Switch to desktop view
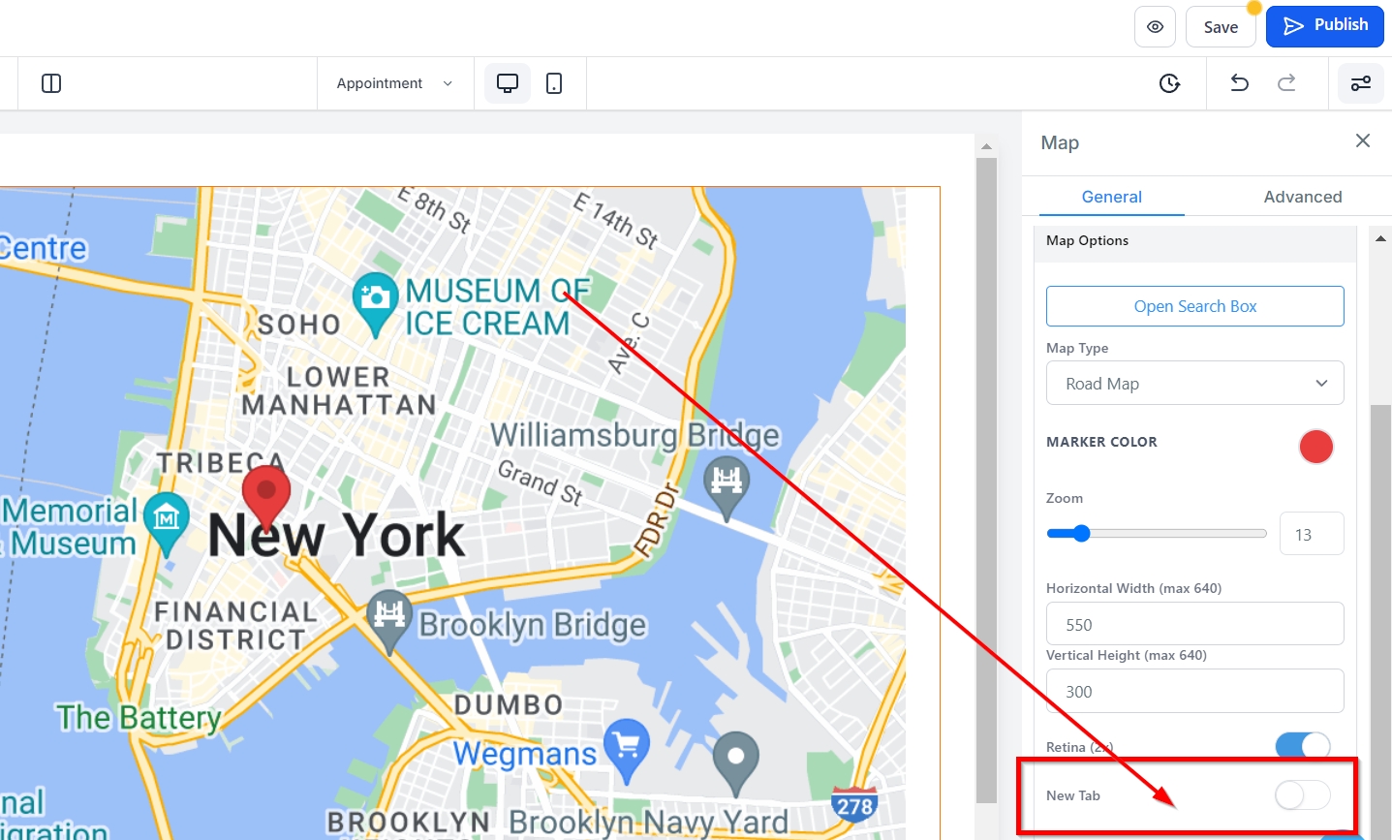 tap(508, 83)
